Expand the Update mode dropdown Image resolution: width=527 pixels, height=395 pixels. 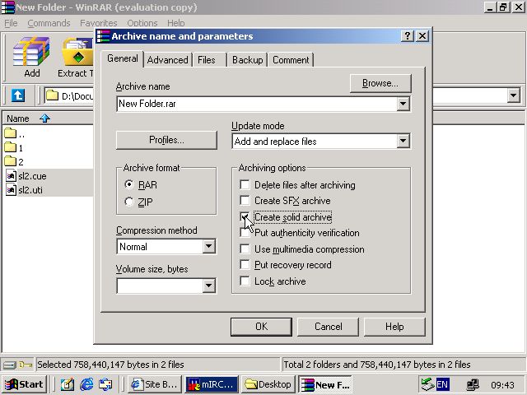403,141
